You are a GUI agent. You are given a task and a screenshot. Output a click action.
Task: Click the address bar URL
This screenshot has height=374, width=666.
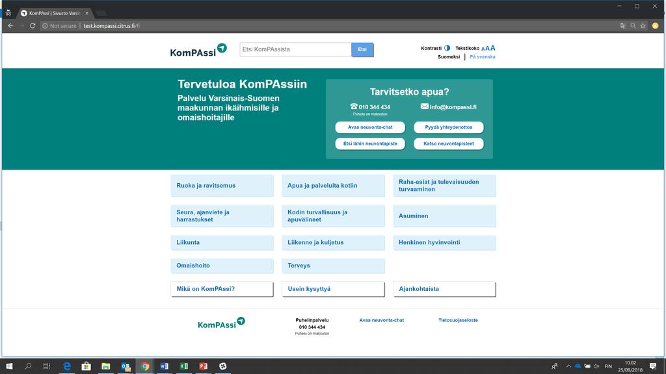point(111,26)
